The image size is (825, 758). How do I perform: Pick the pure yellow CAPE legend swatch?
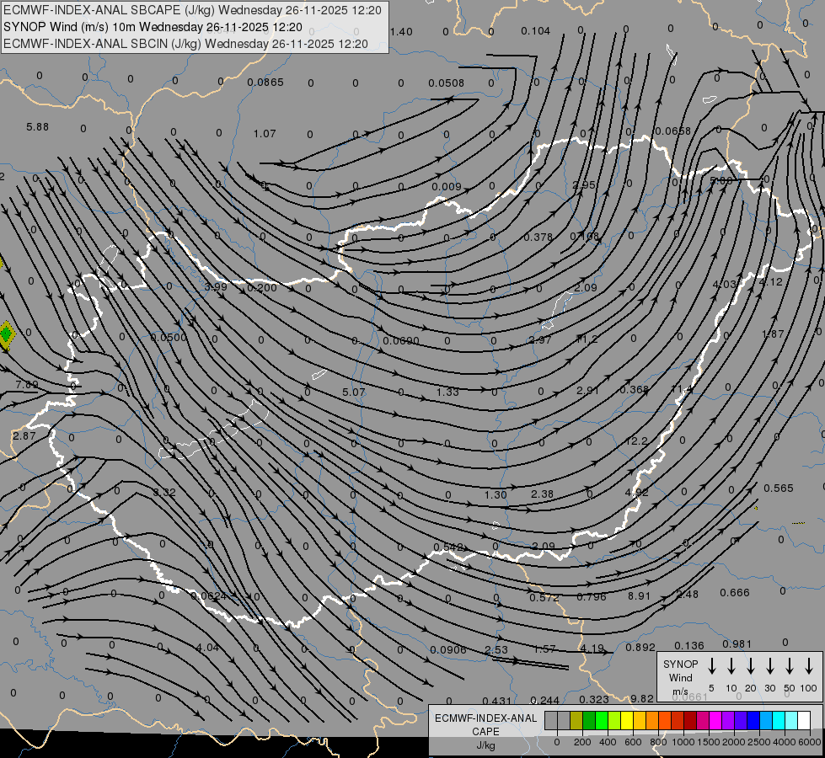click(x=627, y=721)
